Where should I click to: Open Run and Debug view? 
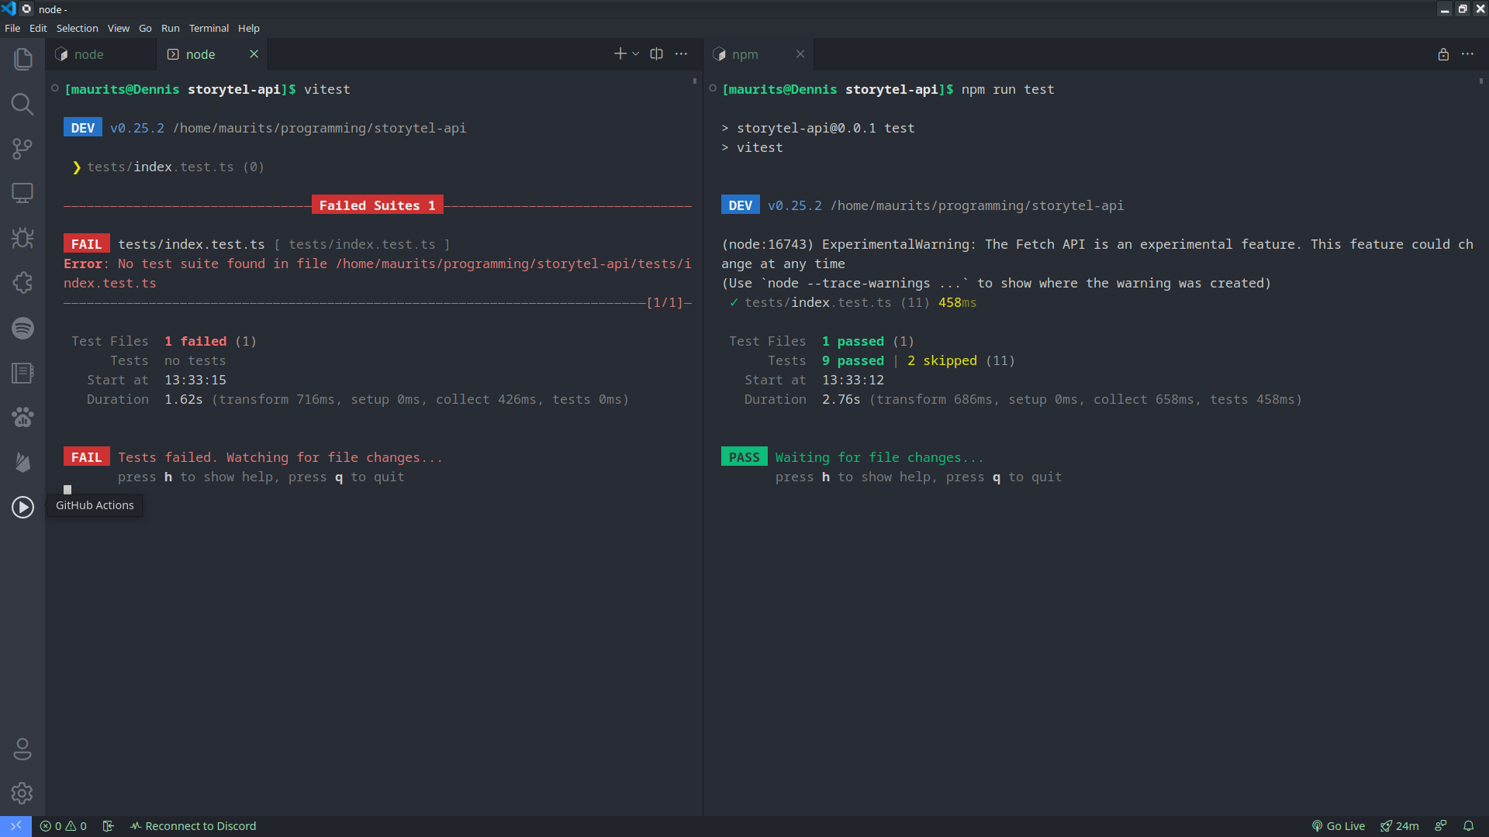pos(22,238)
